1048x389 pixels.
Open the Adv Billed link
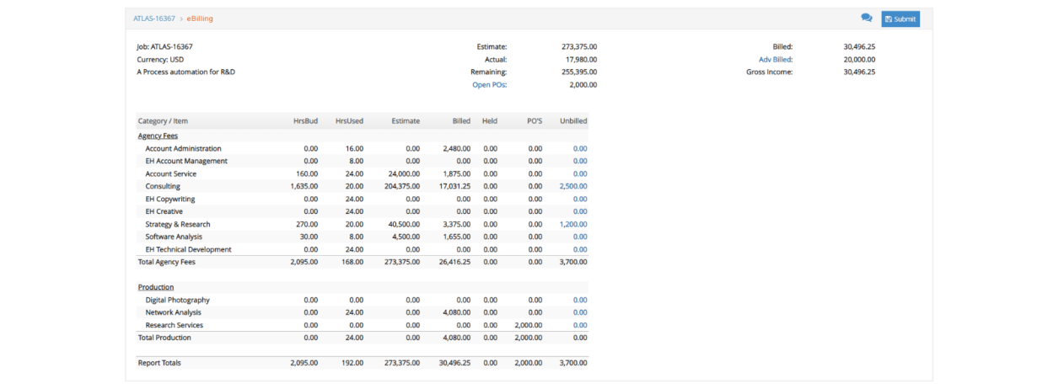pyautogui.click(x=776, y=60)
